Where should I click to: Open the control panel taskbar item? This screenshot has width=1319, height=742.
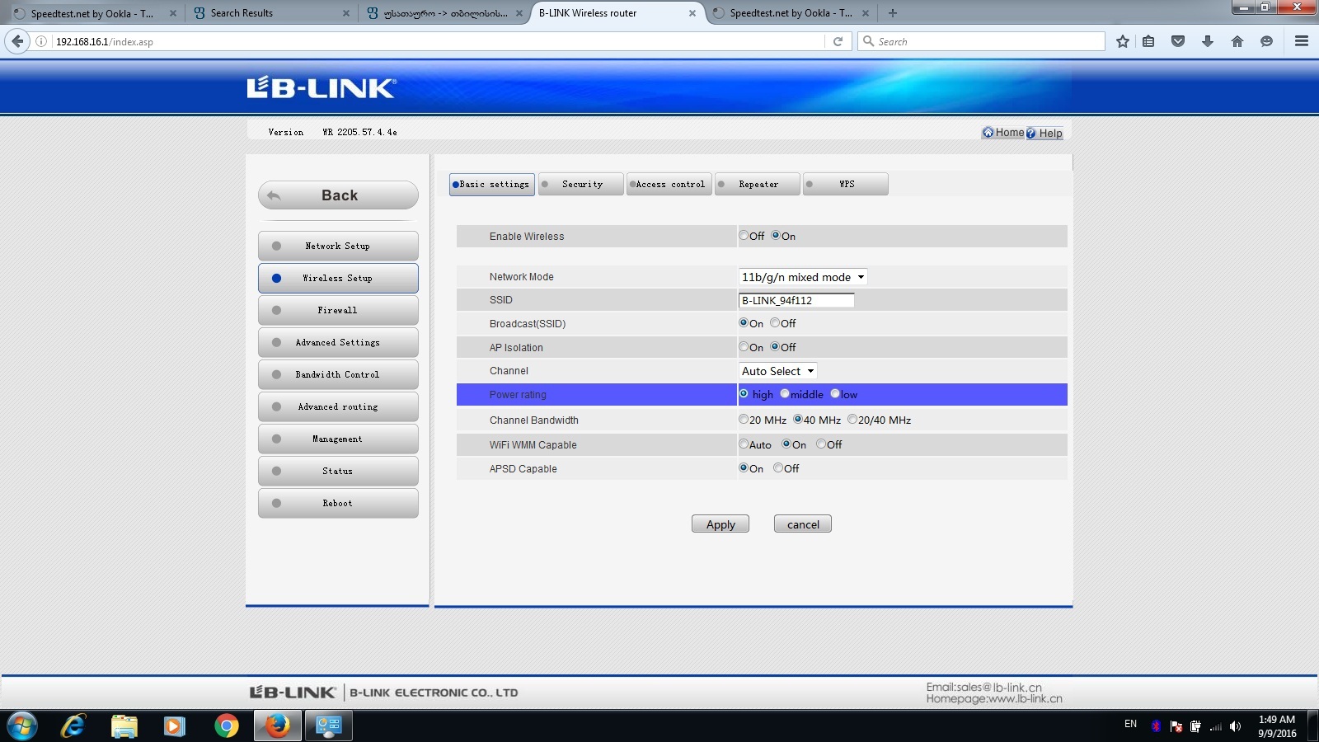[x=329, y=726]
